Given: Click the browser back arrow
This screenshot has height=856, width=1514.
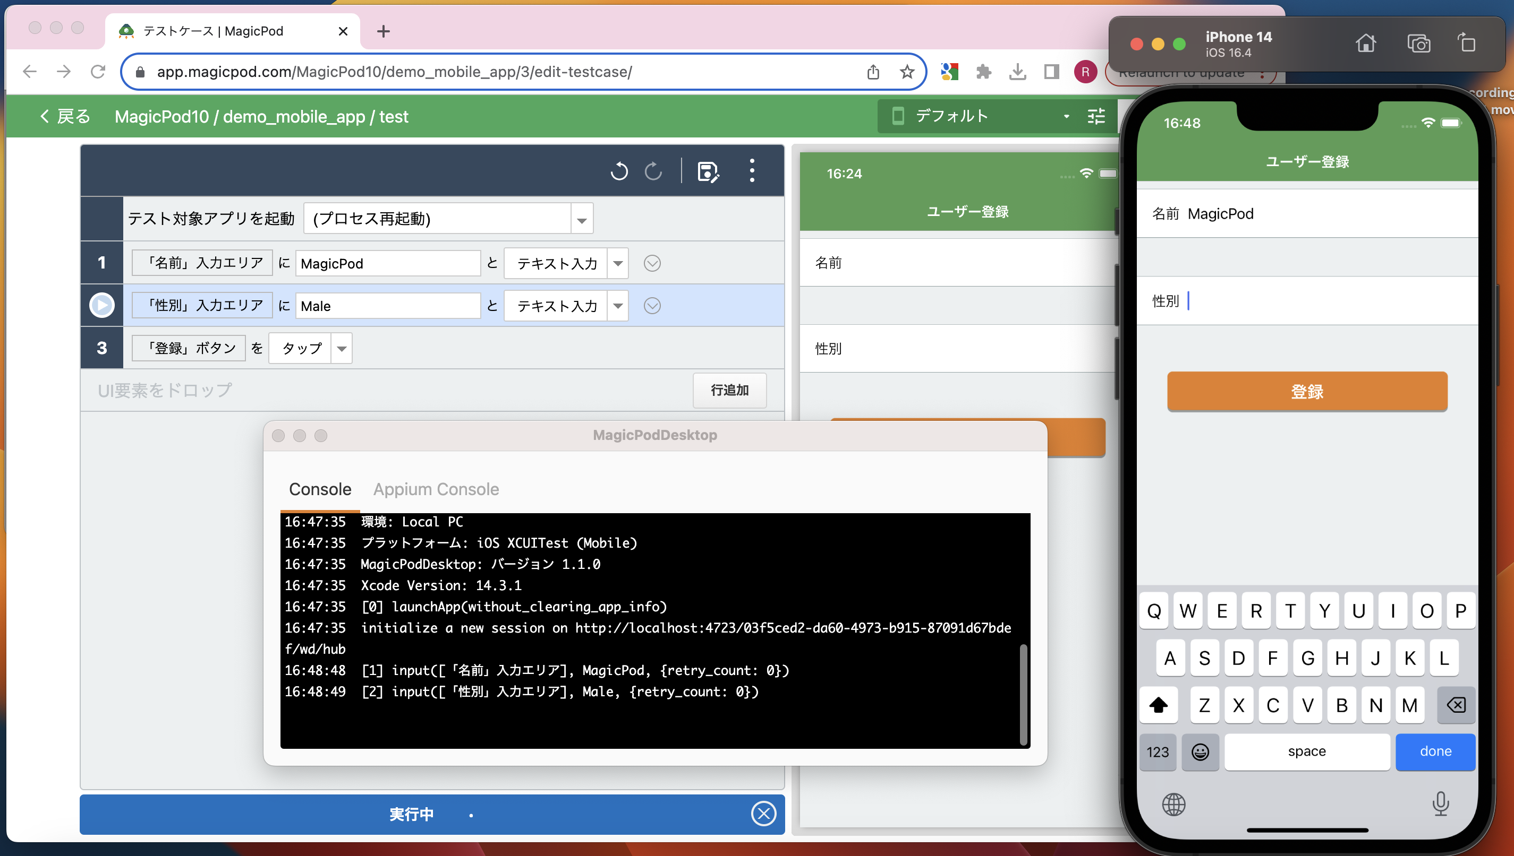Looking at the screenshot, I should pos(29,72).
